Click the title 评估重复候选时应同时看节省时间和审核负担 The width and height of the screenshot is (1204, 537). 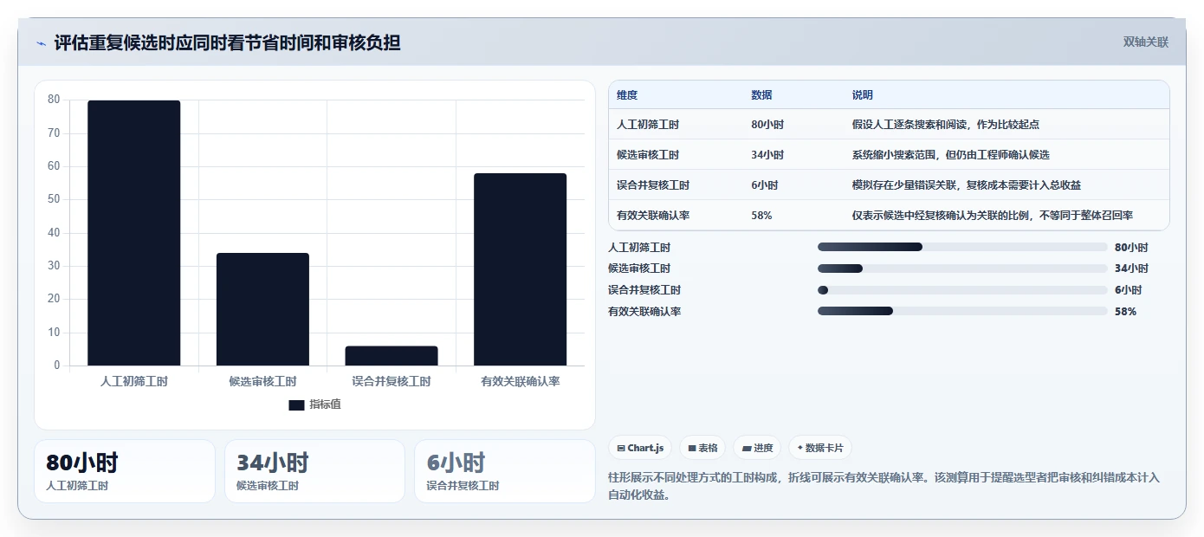pos(227,42)
